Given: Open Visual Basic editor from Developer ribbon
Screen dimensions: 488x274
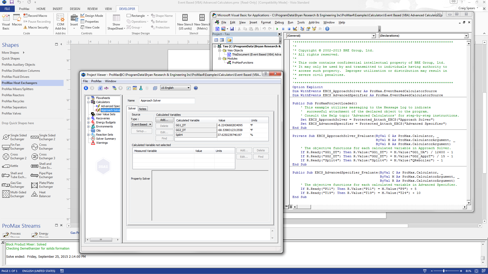Looking at the screenshot, I should click(6, 22).
